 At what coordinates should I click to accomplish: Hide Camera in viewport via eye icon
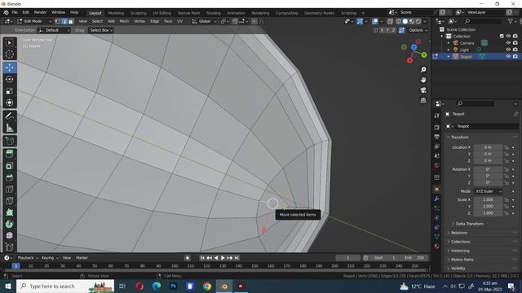click(508, 43)
